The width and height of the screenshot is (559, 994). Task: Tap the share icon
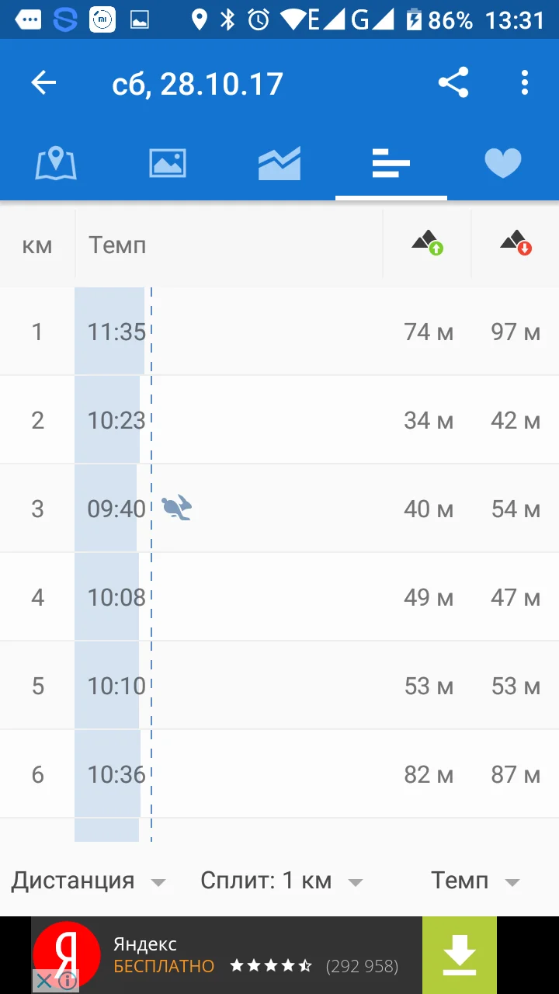[453, 83]
